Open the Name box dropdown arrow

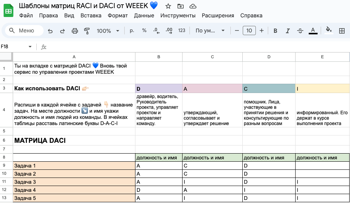pyautogui.click(x=30, y=47)
